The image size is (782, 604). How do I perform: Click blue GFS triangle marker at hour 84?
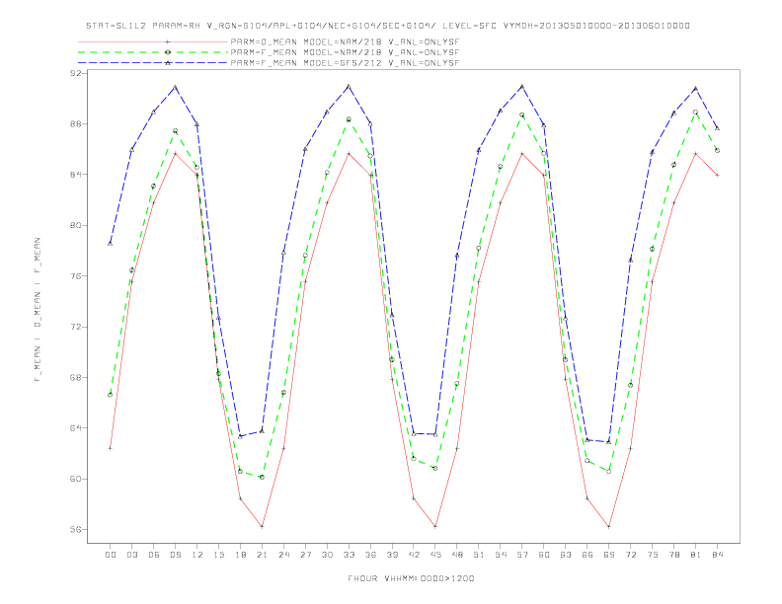[718, 128]
